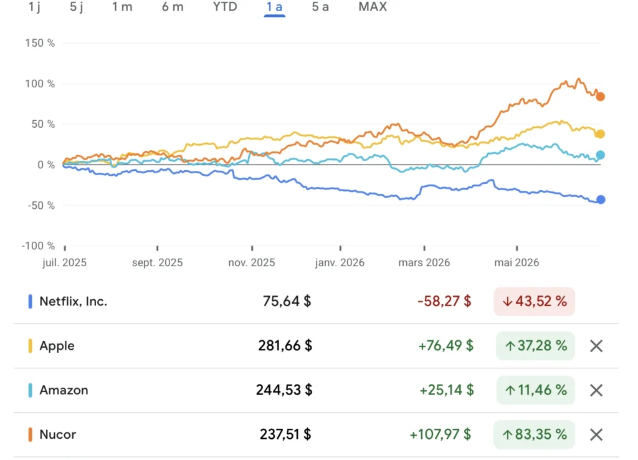The width and height of the screenshot is (638, 460).
Task: Click the juil. 2025 axis label
Action: 64,262
